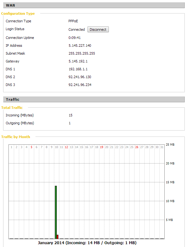Click the Disconnect button
Viewport: 186px width, 247px height.
pyautogui.click(x=98, y=30)
